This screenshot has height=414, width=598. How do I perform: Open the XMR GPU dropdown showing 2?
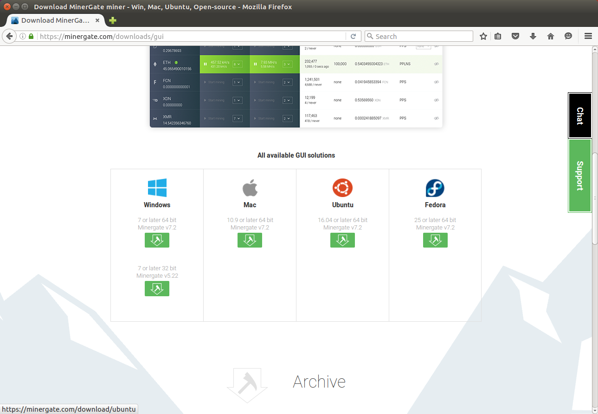pyautogui.click(x=287, y=118)
